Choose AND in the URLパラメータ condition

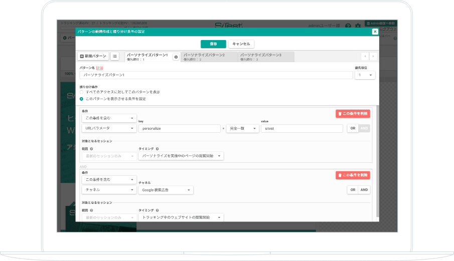tap(364, 128)
